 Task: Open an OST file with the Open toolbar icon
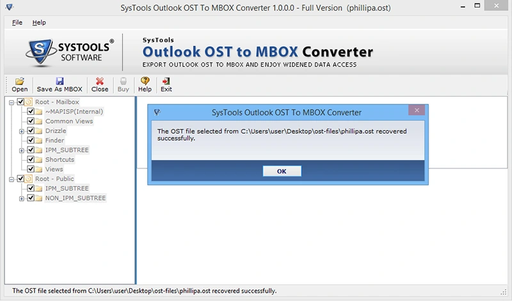tap(20, 81)
